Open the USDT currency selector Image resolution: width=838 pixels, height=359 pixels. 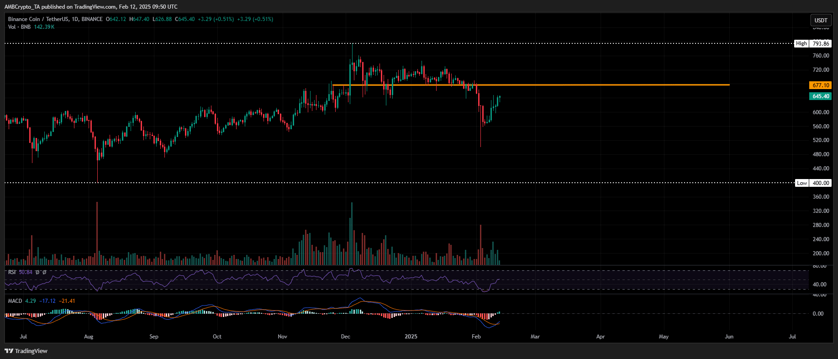(821, 20)
